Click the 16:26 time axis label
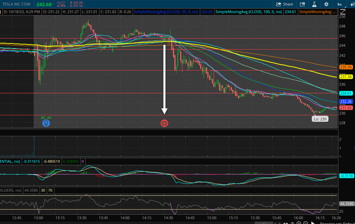The height and width of the screenshot is (224, 355). 336,218
